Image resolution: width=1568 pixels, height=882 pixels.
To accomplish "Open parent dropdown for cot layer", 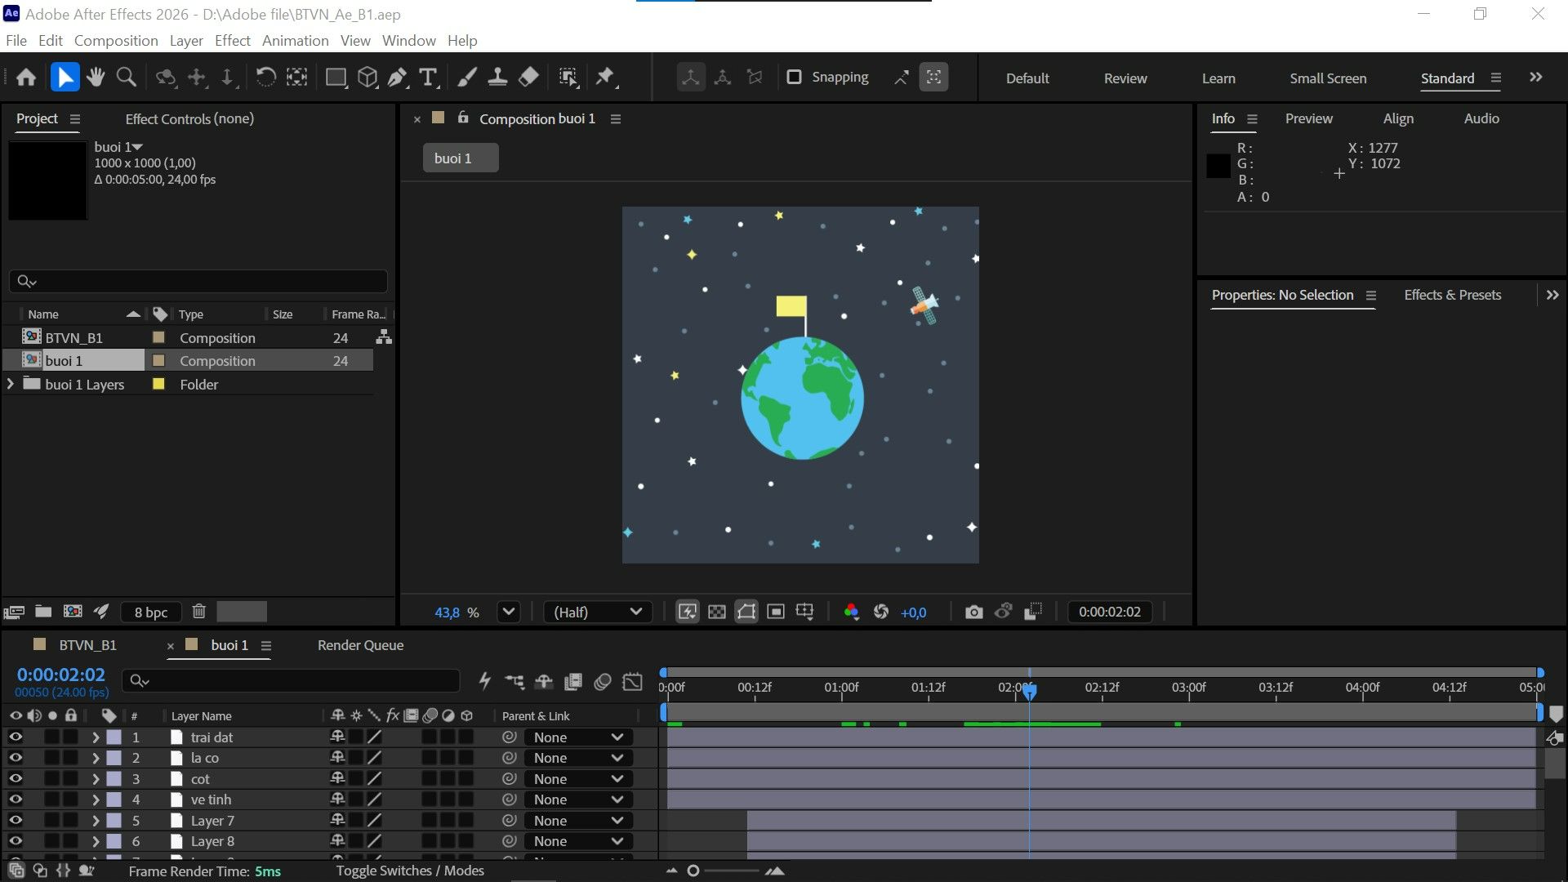I will pyautogui.click(x=579, y=779).
